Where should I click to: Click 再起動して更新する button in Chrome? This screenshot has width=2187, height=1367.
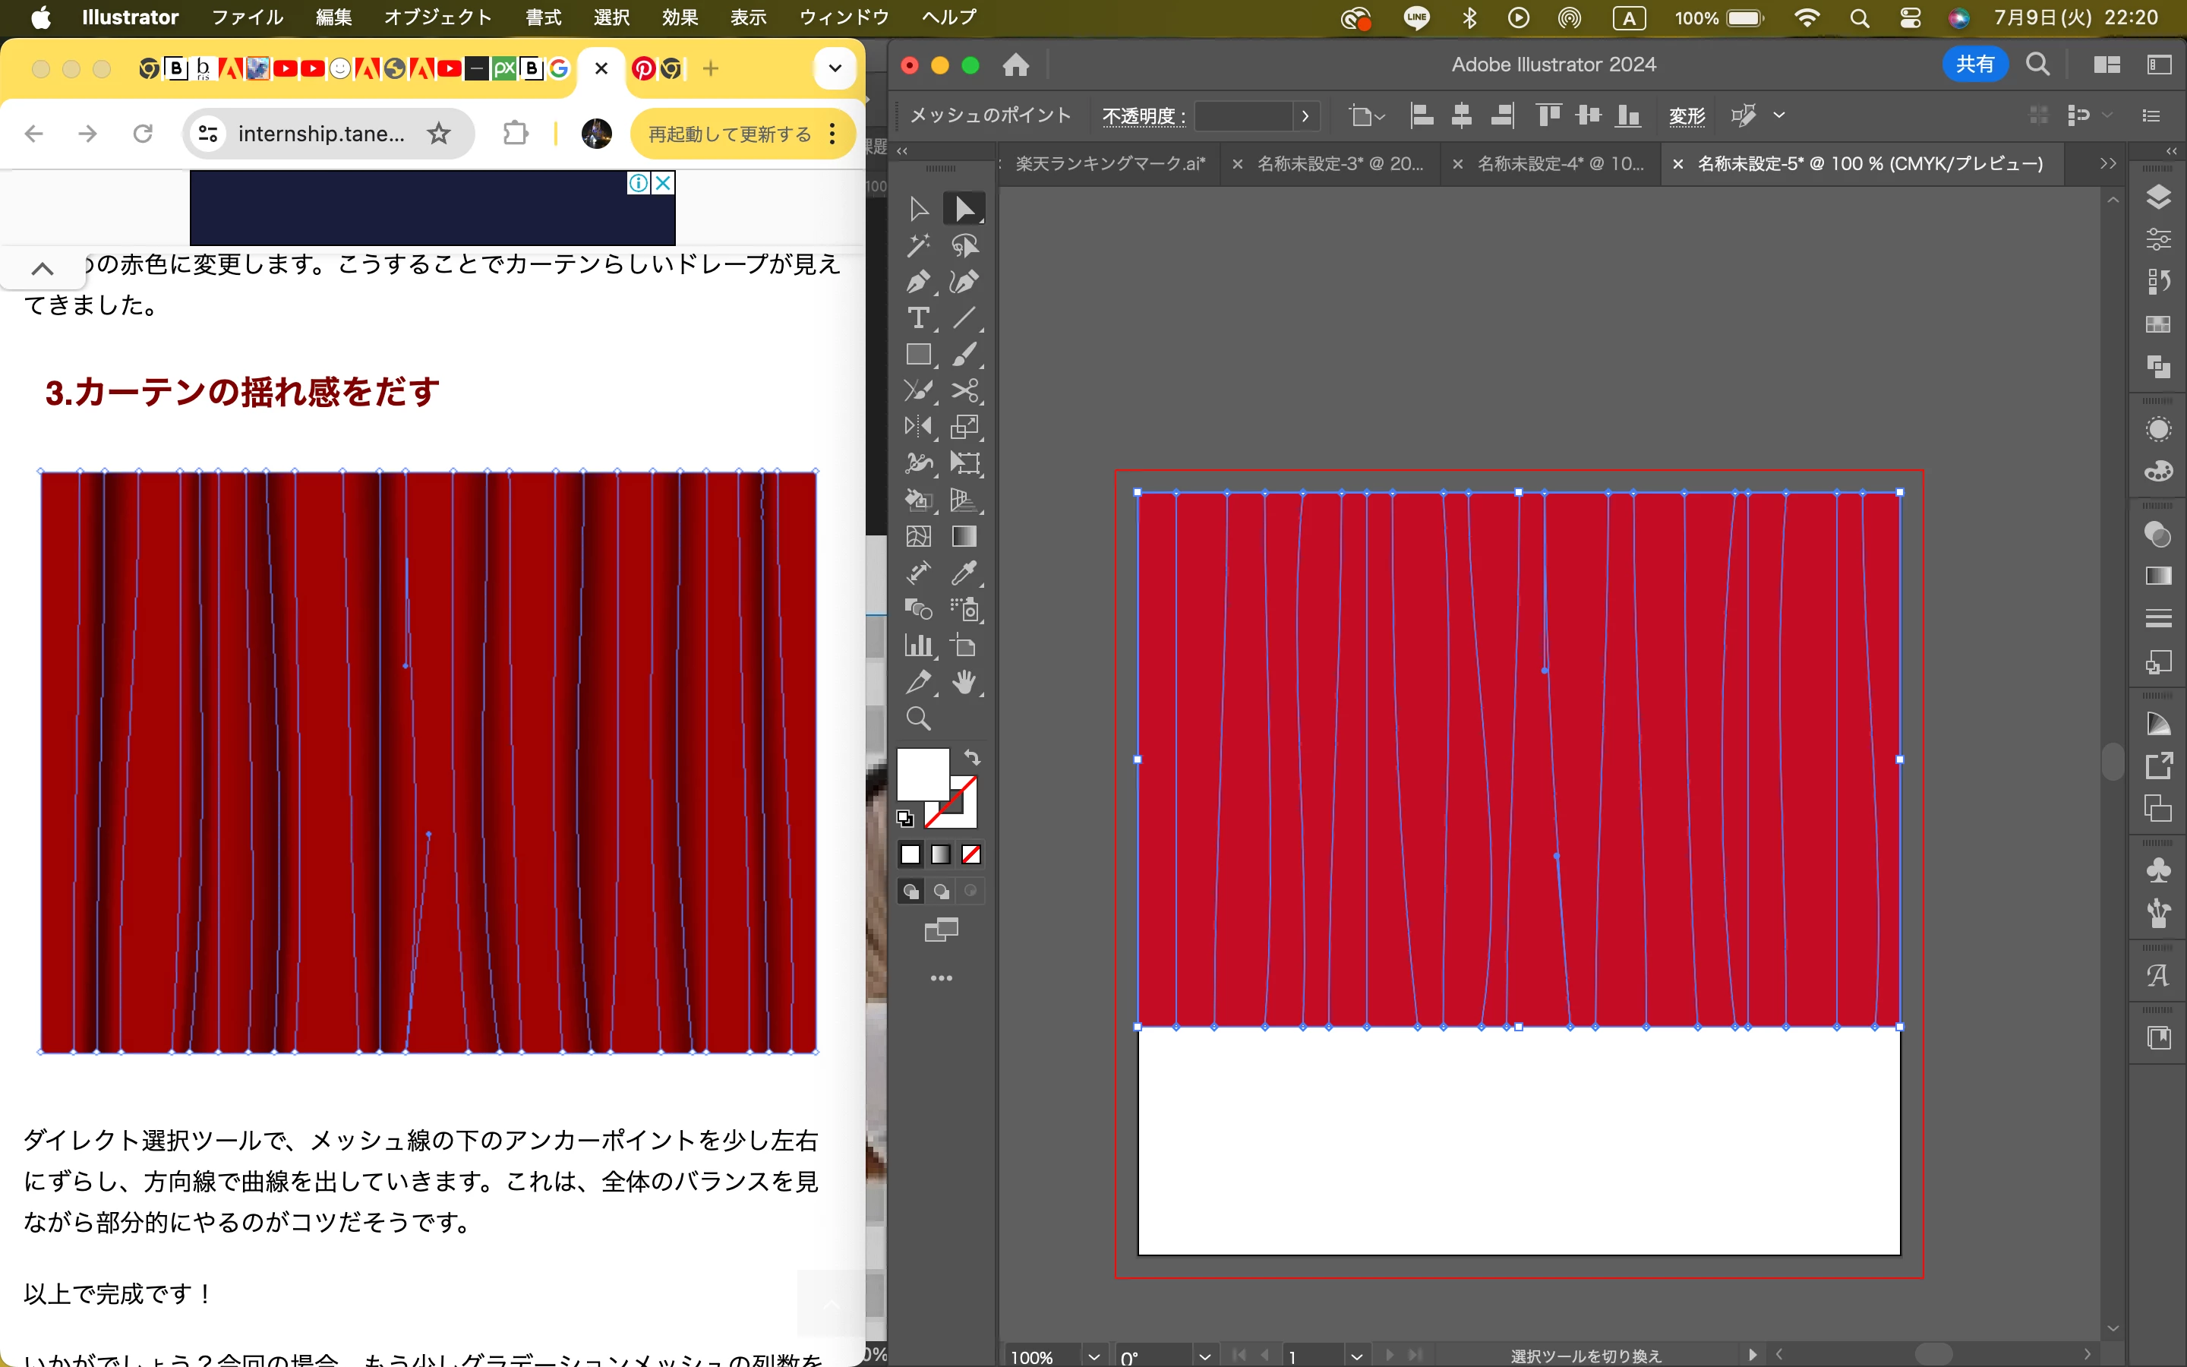point(729,134)
